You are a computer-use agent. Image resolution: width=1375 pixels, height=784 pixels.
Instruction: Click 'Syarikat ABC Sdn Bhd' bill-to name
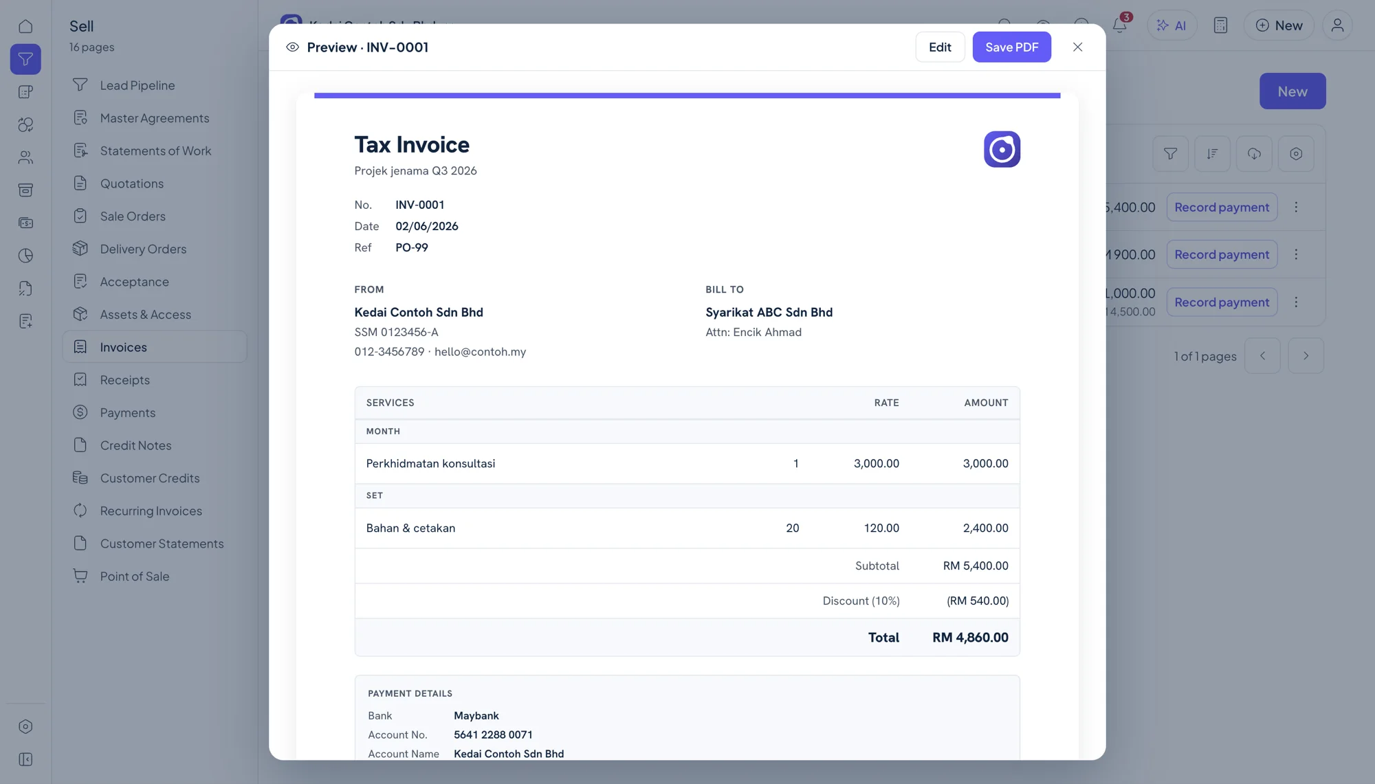[769, 313]
